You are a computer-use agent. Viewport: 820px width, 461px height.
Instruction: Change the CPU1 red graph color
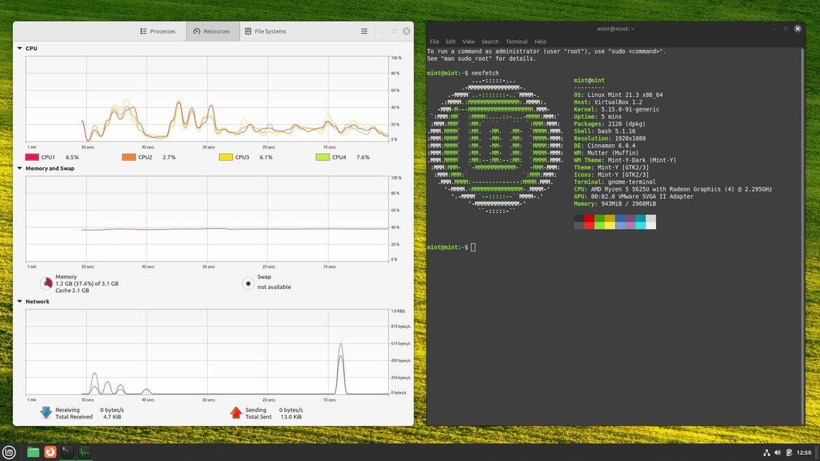click(31, 157)
